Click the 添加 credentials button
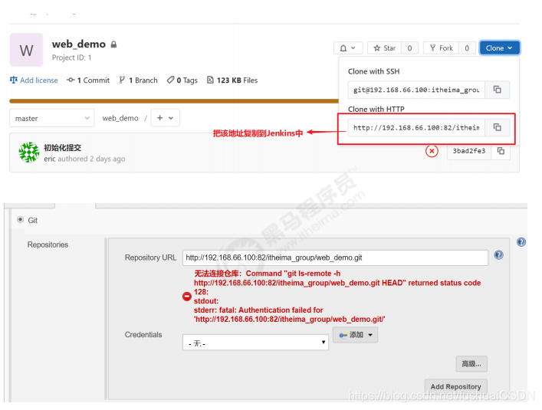This screenshot has height=410, width=542. (356, 335)
